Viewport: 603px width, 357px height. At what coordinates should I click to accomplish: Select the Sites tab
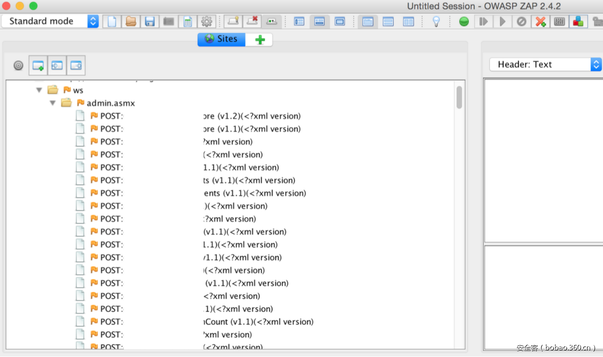221,40
